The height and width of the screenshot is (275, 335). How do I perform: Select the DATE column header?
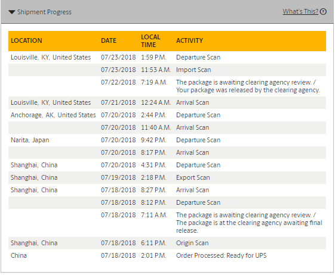(x=109, y=40)
